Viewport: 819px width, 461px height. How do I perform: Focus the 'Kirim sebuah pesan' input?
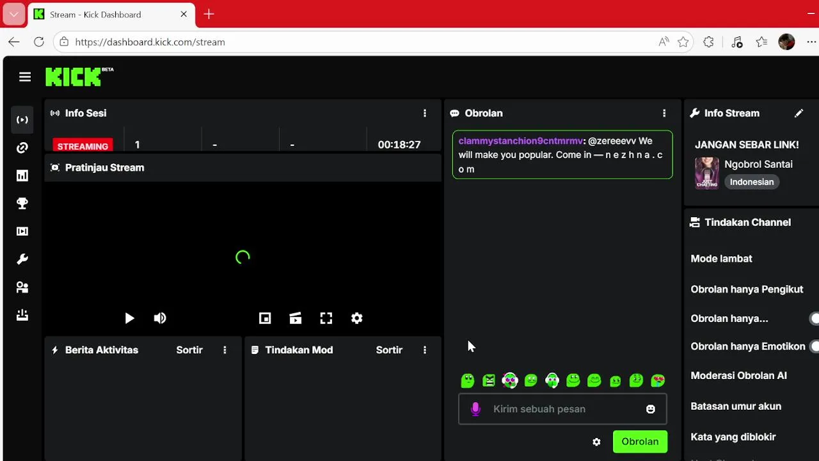point(562,409)
